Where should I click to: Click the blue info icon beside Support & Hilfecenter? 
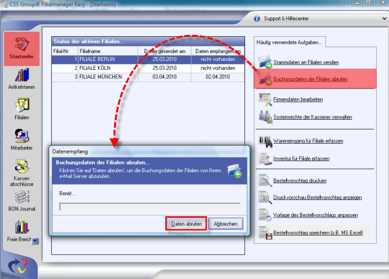[257, 19]
